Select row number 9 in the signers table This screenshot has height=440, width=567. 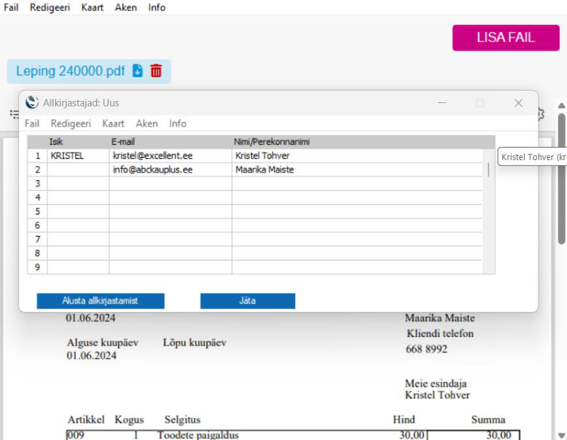[38, 267]
